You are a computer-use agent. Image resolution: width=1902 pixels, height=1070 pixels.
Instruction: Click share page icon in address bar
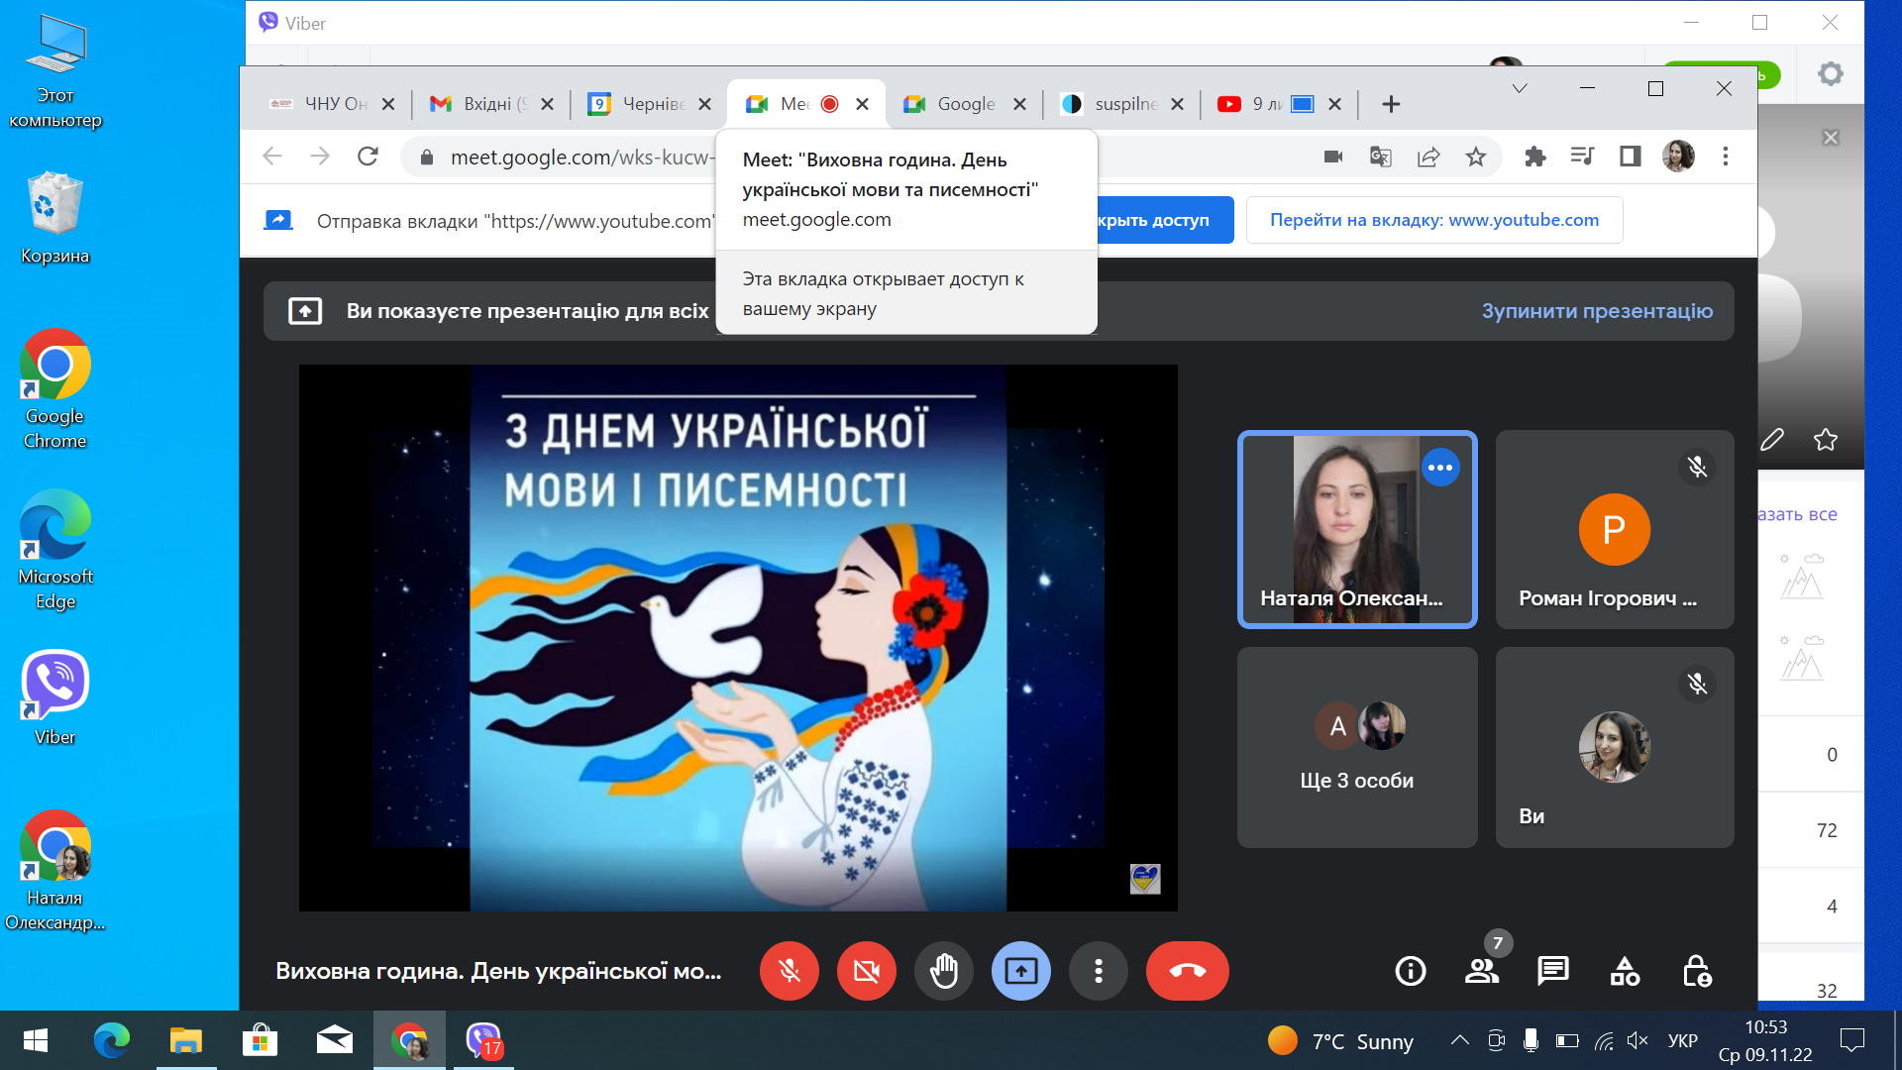[1428, 157]
